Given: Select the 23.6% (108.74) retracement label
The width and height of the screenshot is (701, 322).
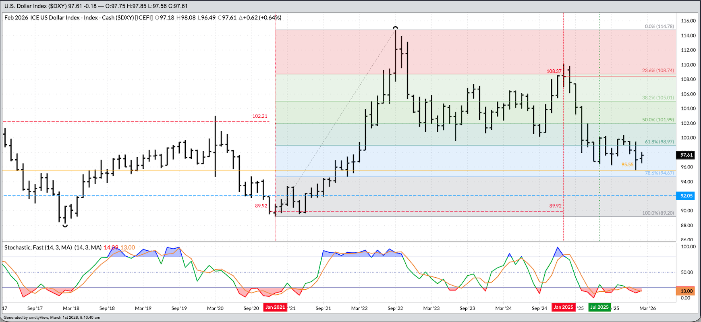Looking at the screenshot, I should click(x=658, y=71).
